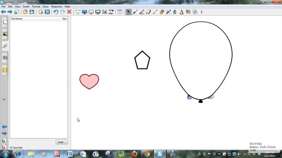Viewport: 282px width, 158px height.
Task: Toggle the Auto-hide checkbox
Action: pyautogui.click(x=11, y=147)
